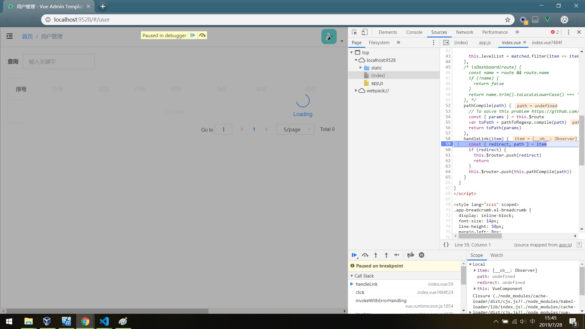Open more navigator tabs chevron

point(398,43)
